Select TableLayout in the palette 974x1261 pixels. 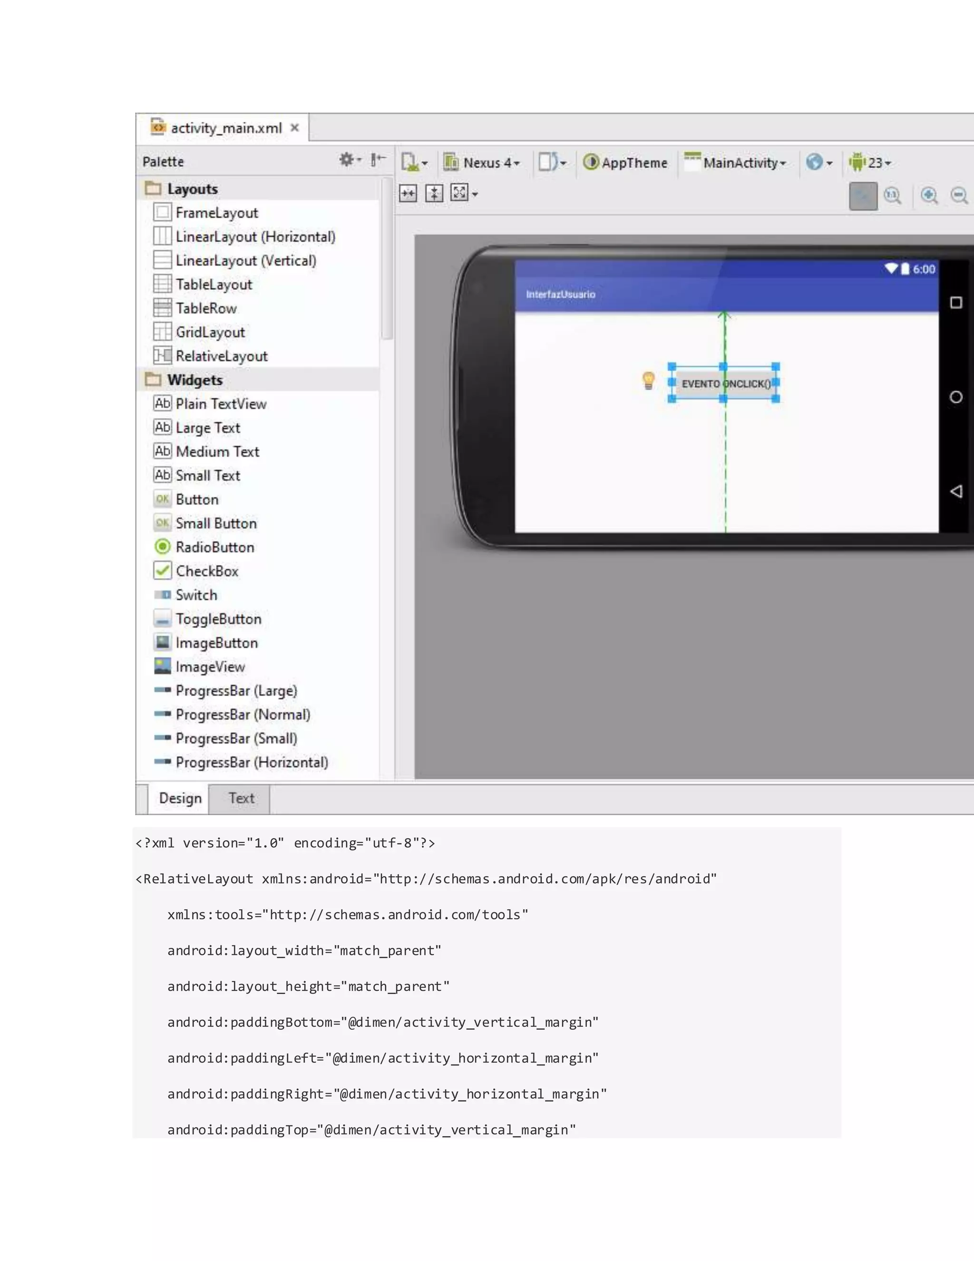tap(202, 285)
